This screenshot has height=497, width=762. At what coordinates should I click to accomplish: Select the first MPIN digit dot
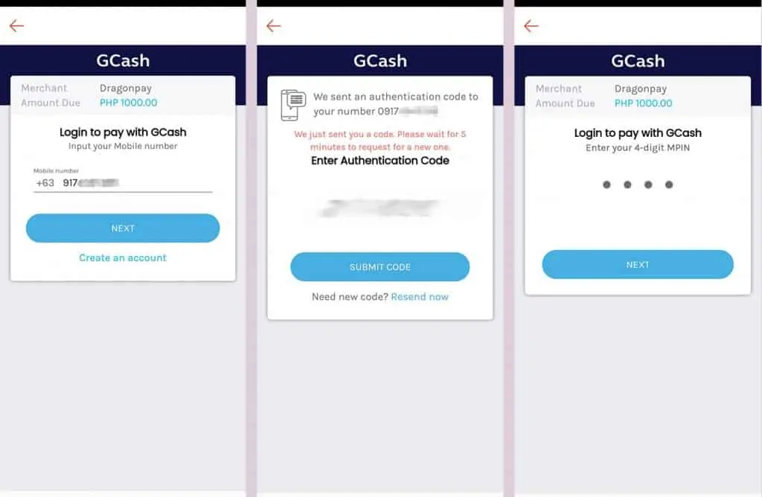(x=606, y=185)
